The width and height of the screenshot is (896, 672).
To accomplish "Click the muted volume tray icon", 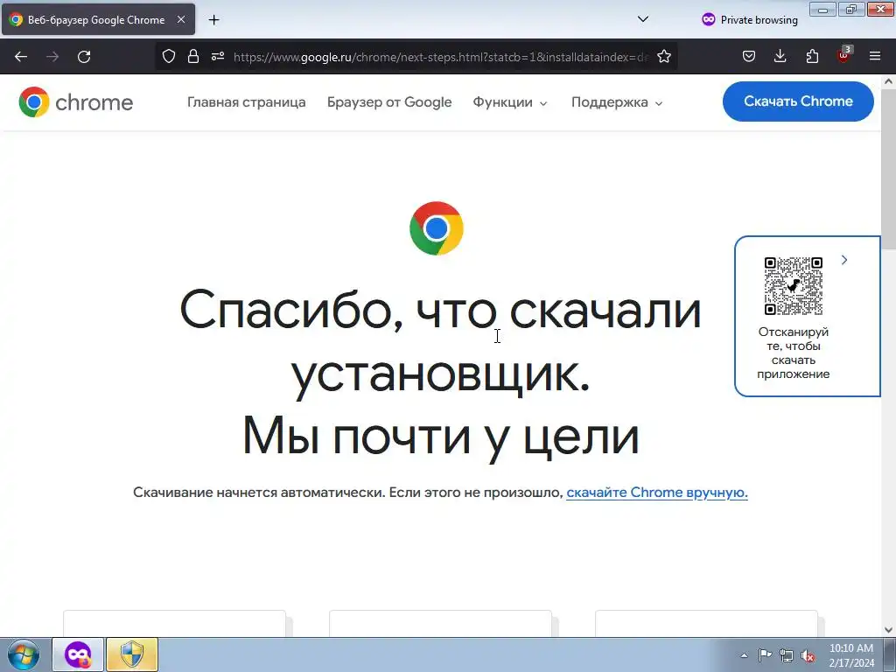I will coord(808,655).
